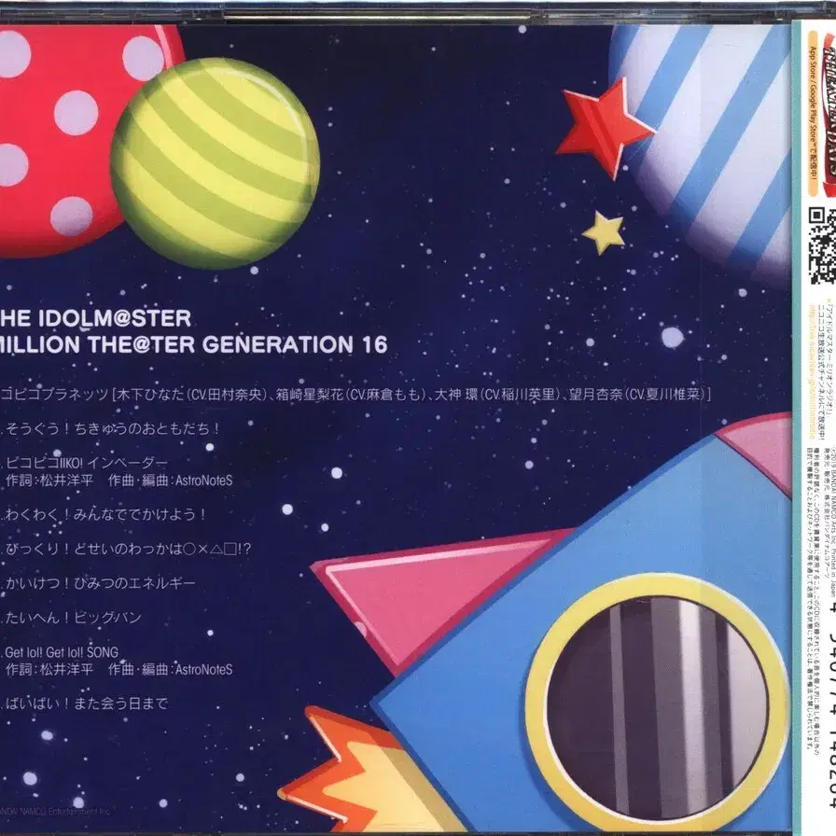Click the AstroNoteS credit line under Get lol! SONG
Screen dimensions: 836x836
pos(118,670)
